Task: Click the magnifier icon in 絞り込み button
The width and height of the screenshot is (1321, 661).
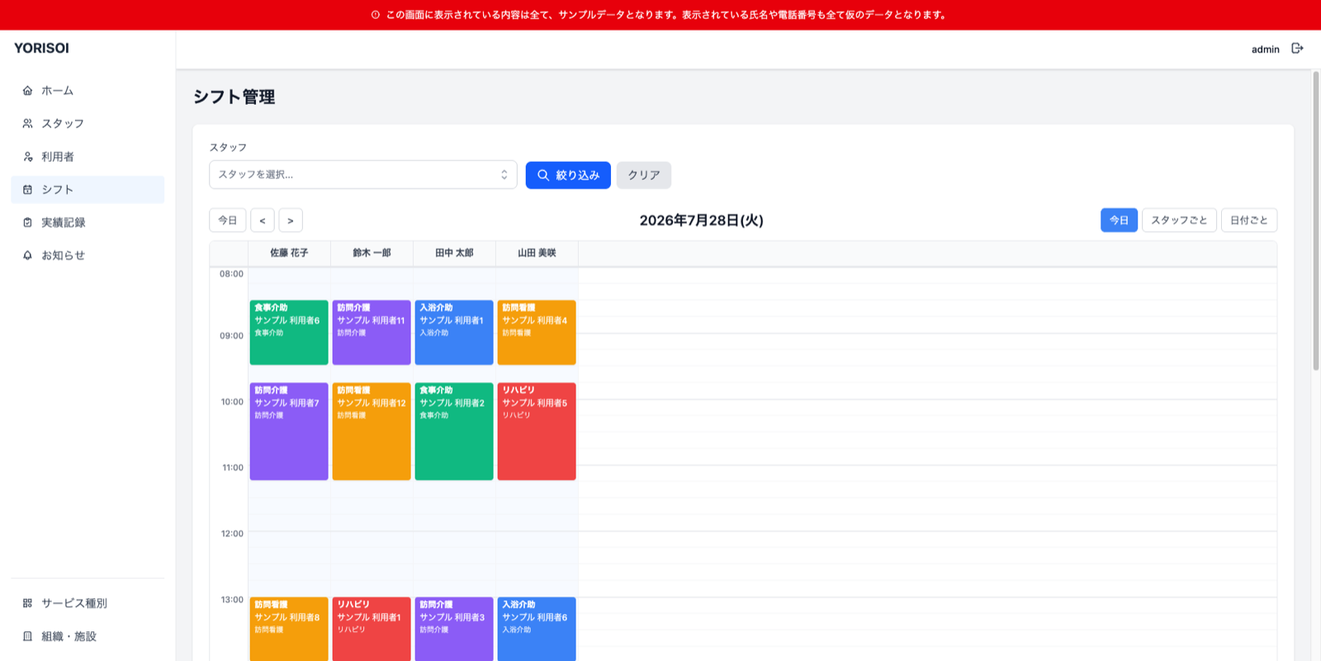Action: (x=543, y=175)
